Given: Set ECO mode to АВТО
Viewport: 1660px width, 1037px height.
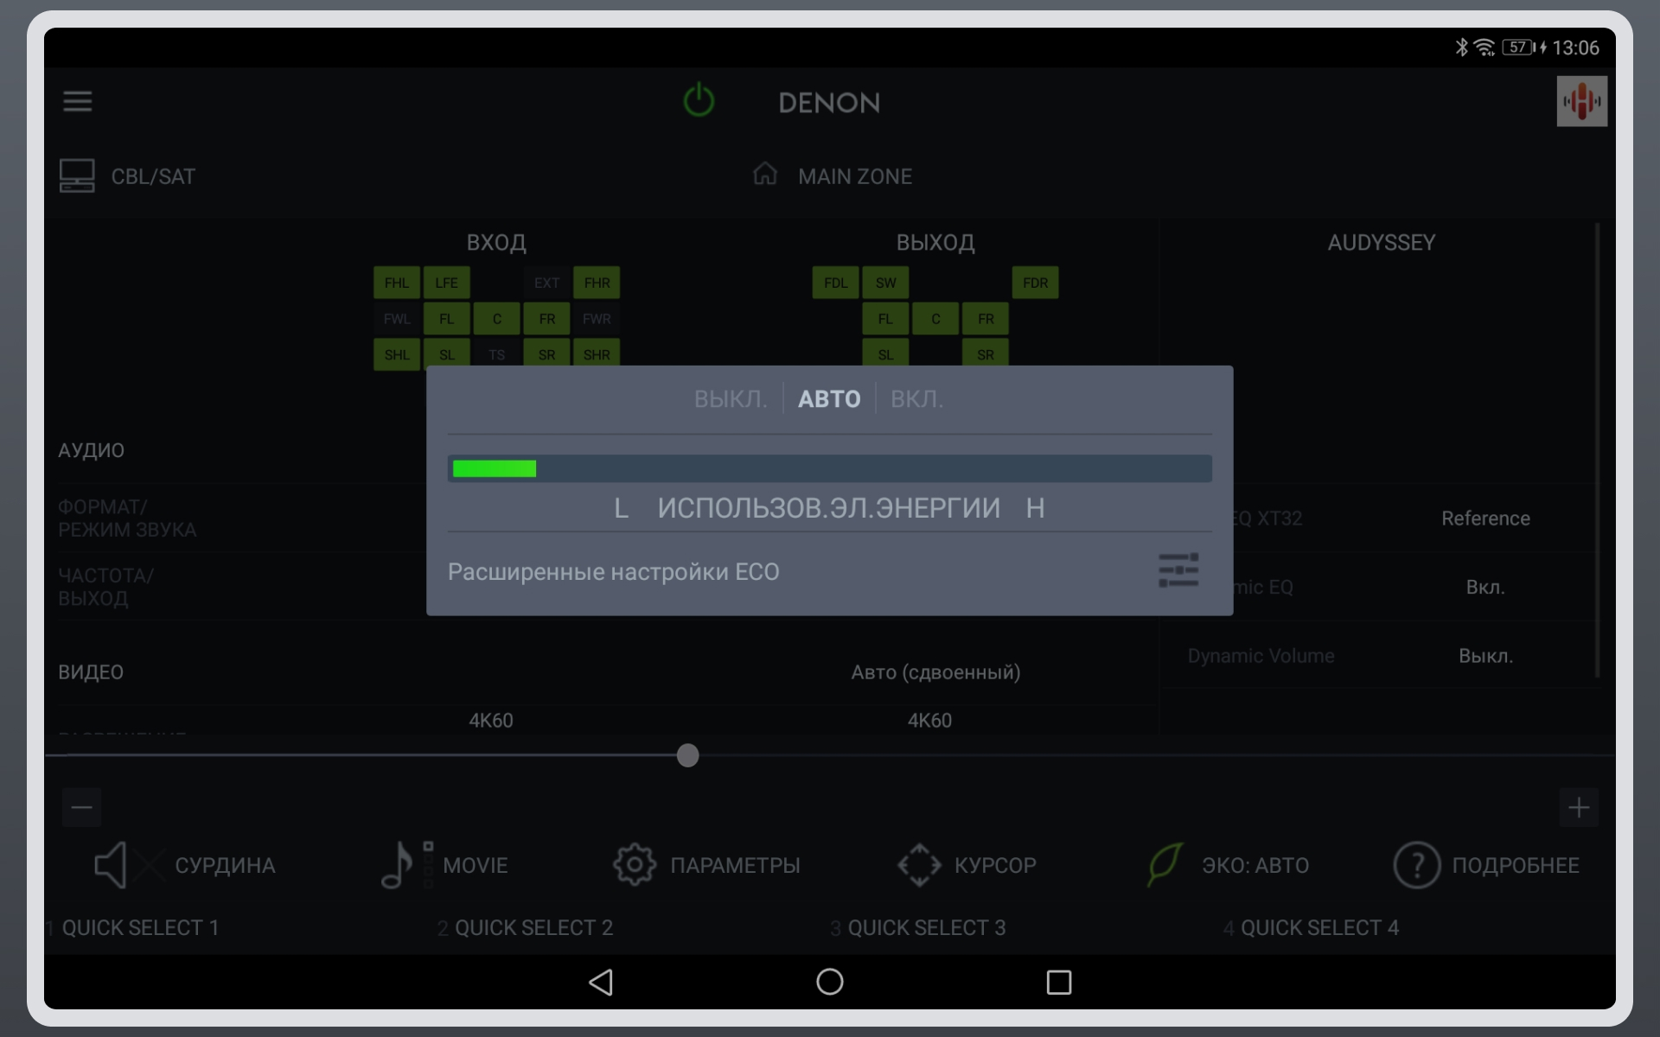Looking at the screenshot, I should coord(829,398).
